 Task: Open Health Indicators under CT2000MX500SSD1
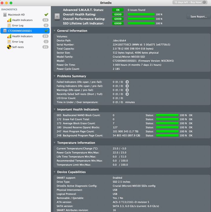(x=22, y=36)
